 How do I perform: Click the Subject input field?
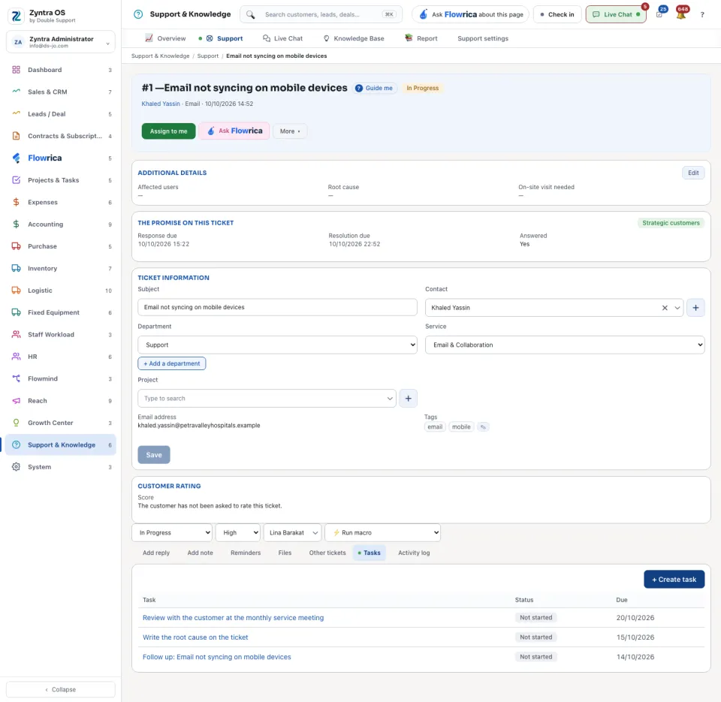[x=277, y=308]
